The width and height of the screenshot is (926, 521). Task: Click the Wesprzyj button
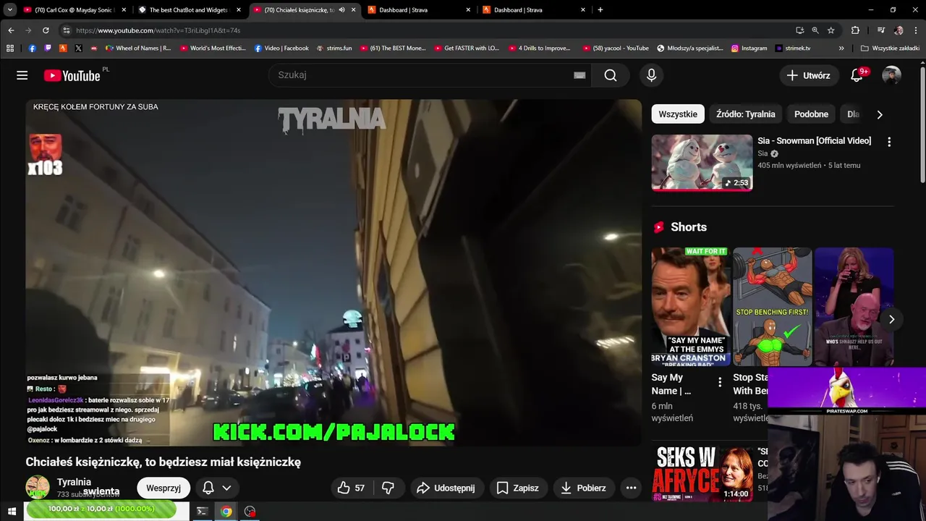(x=163, y=488)
